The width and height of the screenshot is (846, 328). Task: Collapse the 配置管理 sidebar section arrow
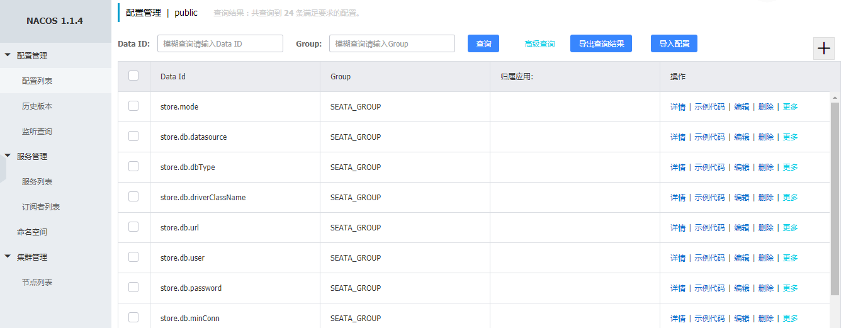point(8,55)
